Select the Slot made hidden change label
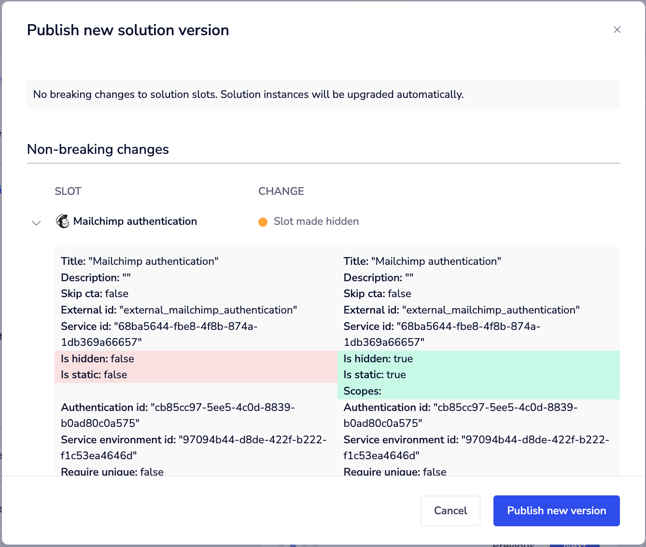The width and height of the screenshot is (646, 547). [316, 221]
